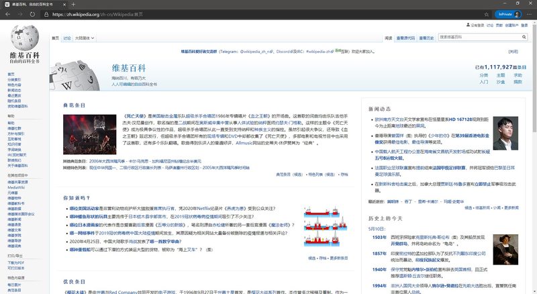Image resolution: width=537 pixels, height=294 pixels.
Task: Click the 捐款 portal link
Action: coord(518,82)
